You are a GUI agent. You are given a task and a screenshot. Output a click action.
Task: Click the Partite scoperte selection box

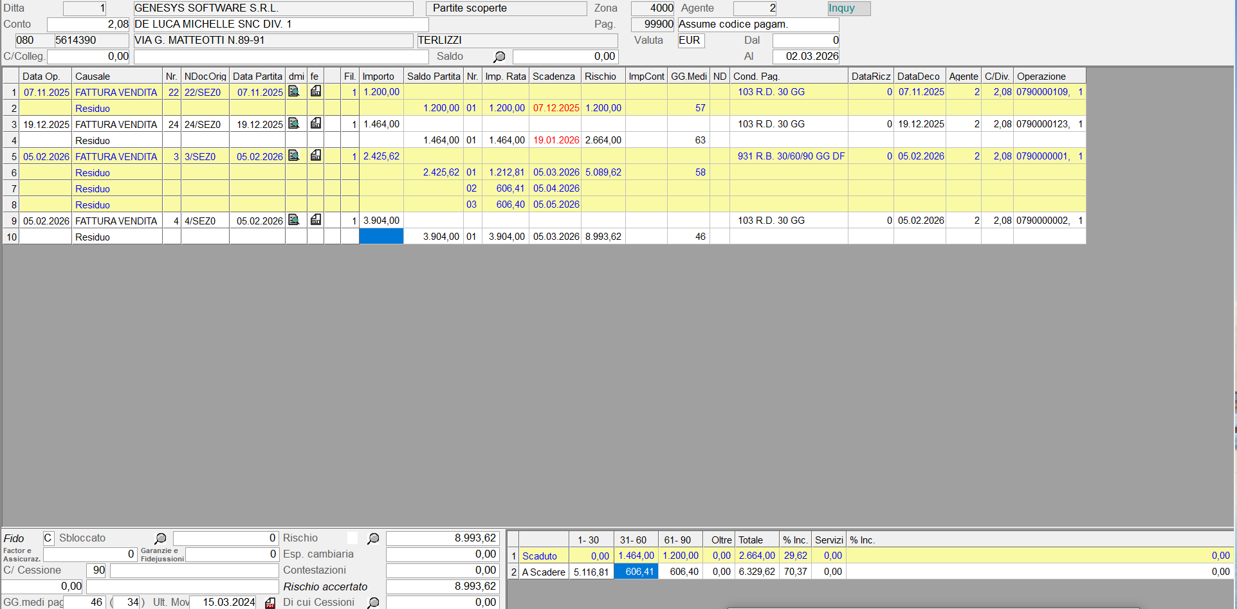[x=506, y=8]
